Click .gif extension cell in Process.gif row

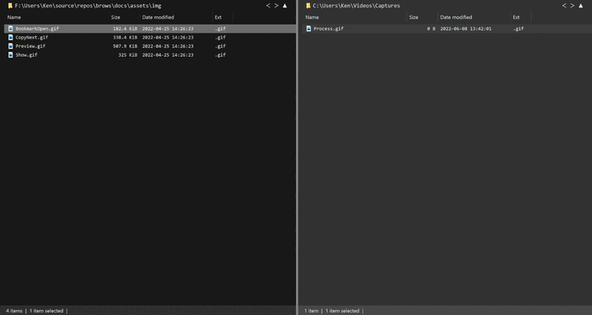click(x=518, y=29)
